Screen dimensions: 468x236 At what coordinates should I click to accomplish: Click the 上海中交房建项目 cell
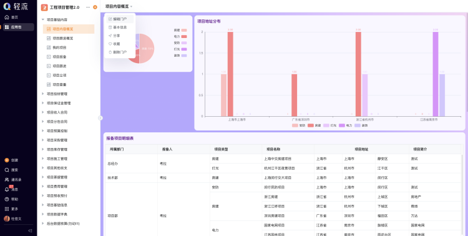(x=288, y=159)
